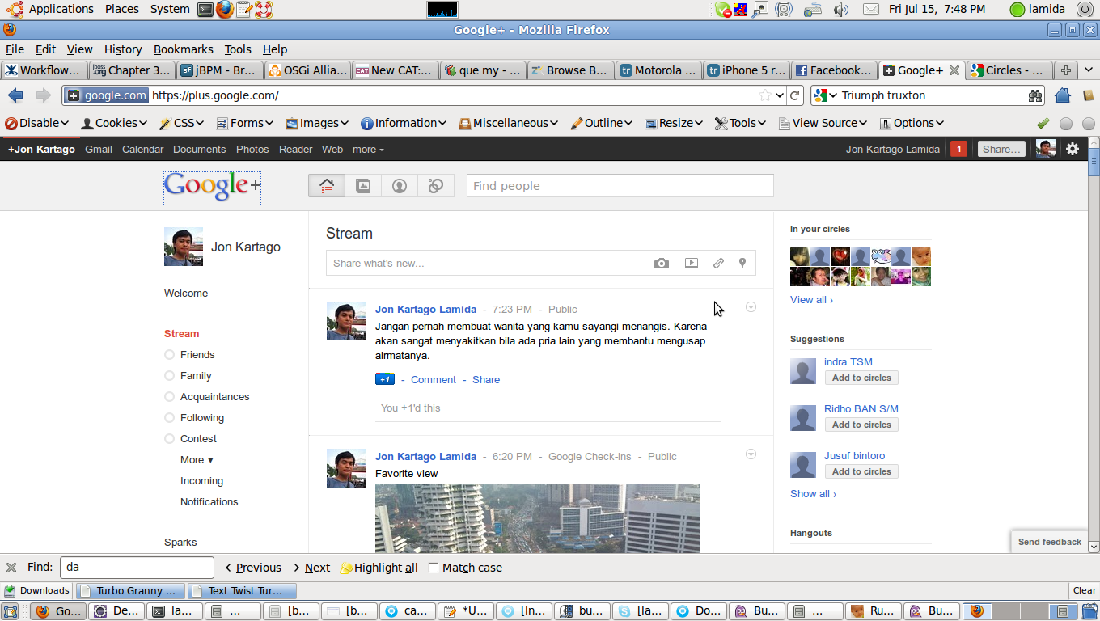The image size is (1100, 621).
Task: Open the power menu icon in the panel
Action: pyautogui.click(x=1085, y=10)
